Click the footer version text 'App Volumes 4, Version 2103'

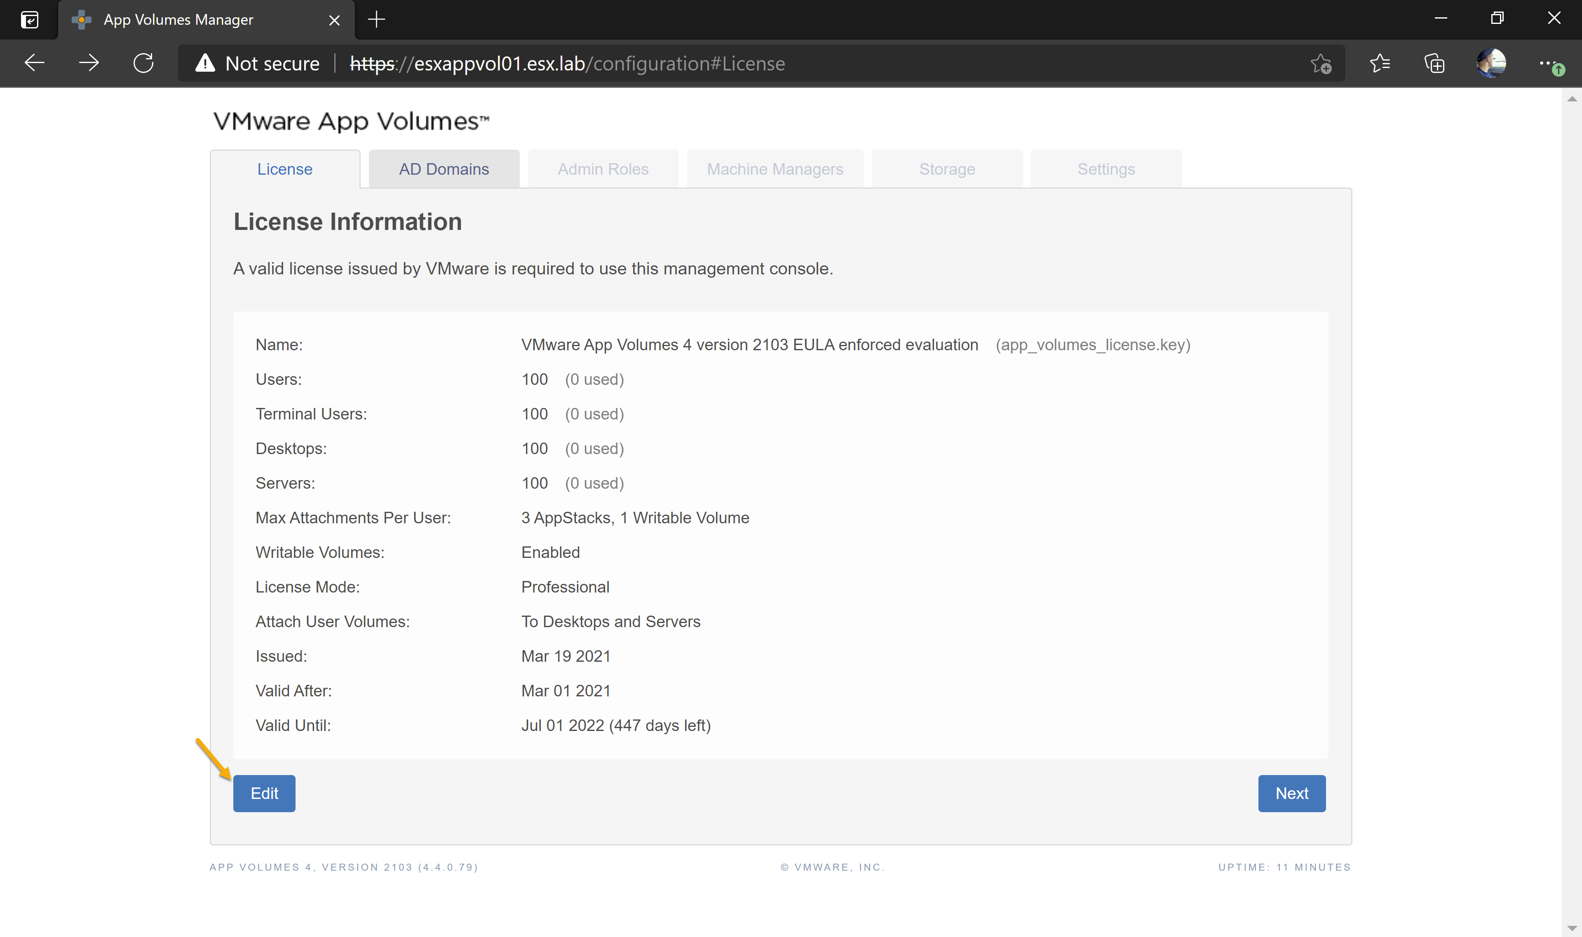pos(343,867)
